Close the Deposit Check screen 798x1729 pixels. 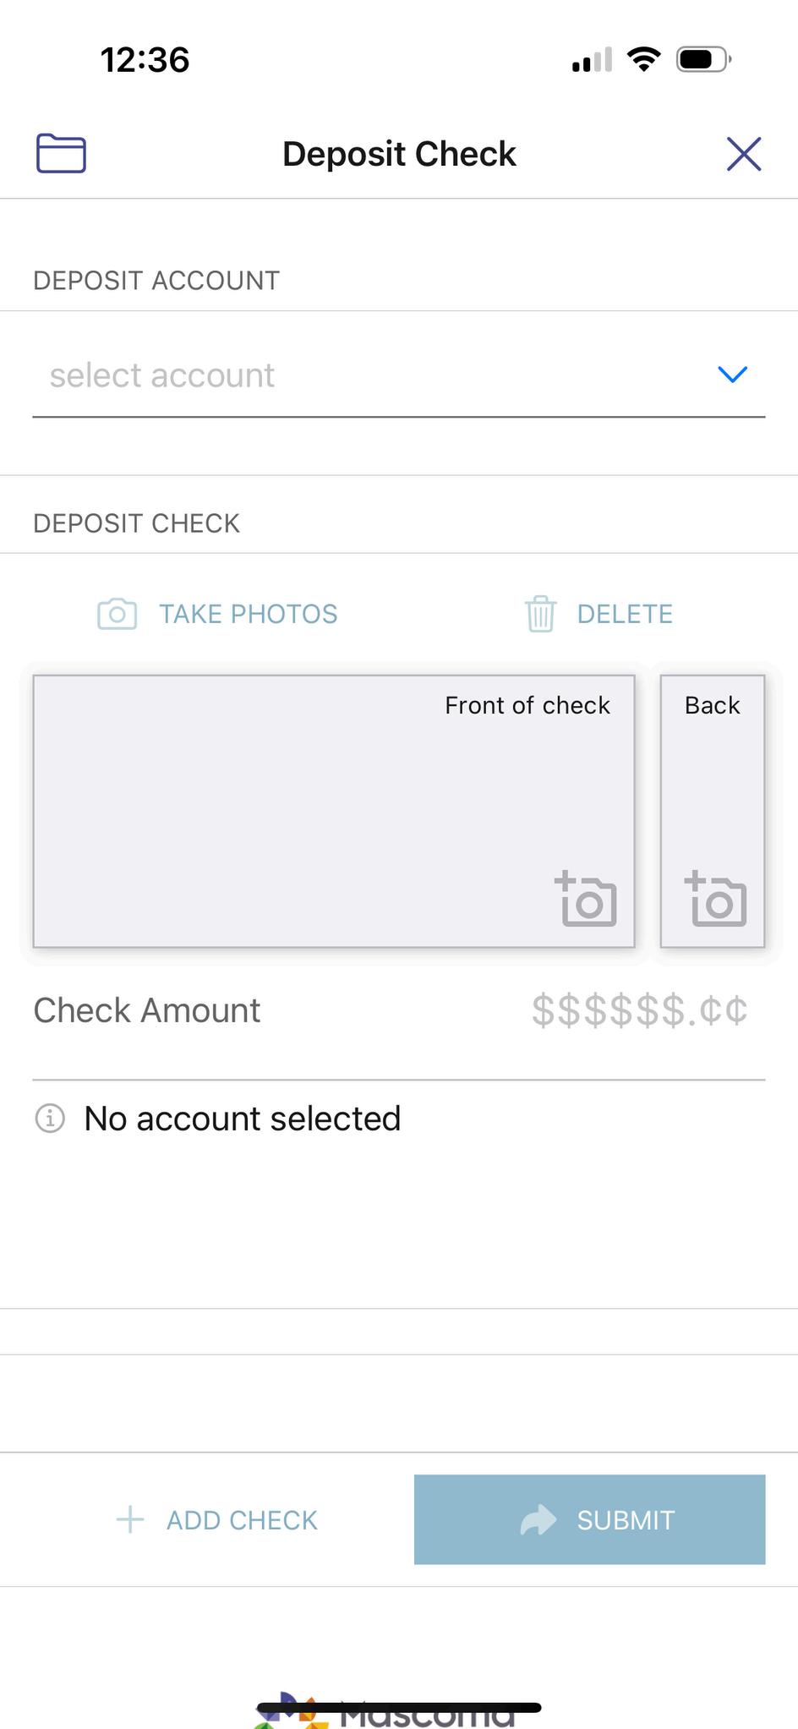coord(744,154)
